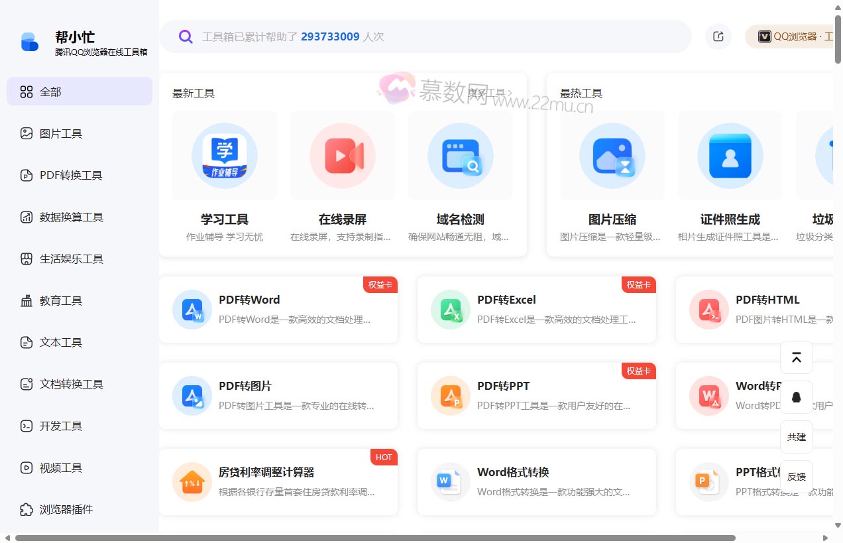Select the 视频工具 category

pyautogui.click(x=60, y=467)
